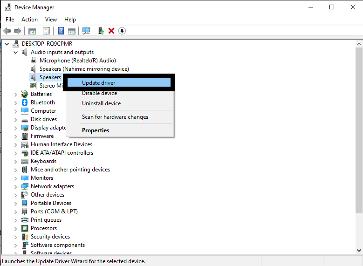Open Properties from the context menu

pyautogui.click(x=120, y=130)
